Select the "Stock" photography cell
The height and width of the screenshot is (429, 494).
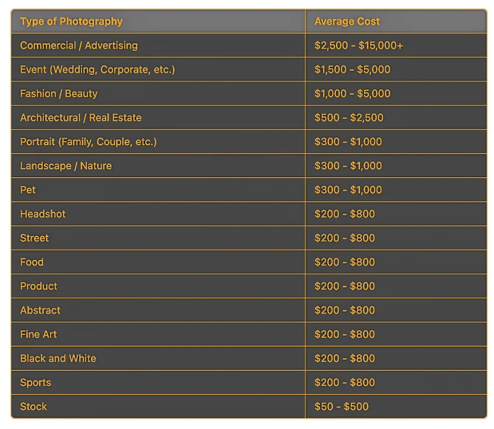coord(33,407)
